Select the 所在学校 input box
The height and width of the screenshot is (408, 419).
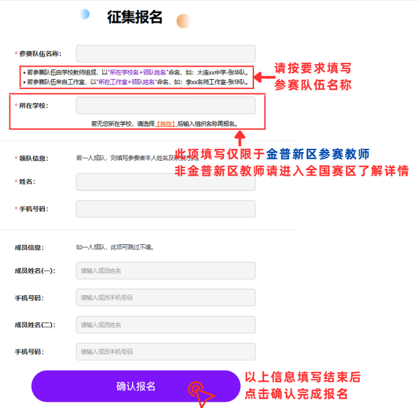[x=166, y=105]
